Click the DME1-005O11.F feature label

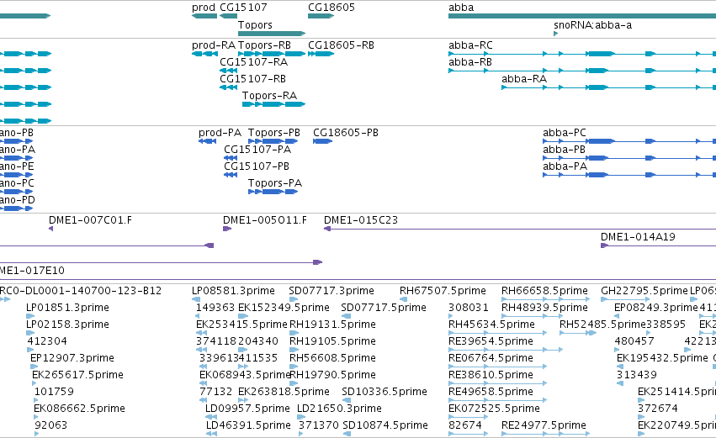point(265,220)
